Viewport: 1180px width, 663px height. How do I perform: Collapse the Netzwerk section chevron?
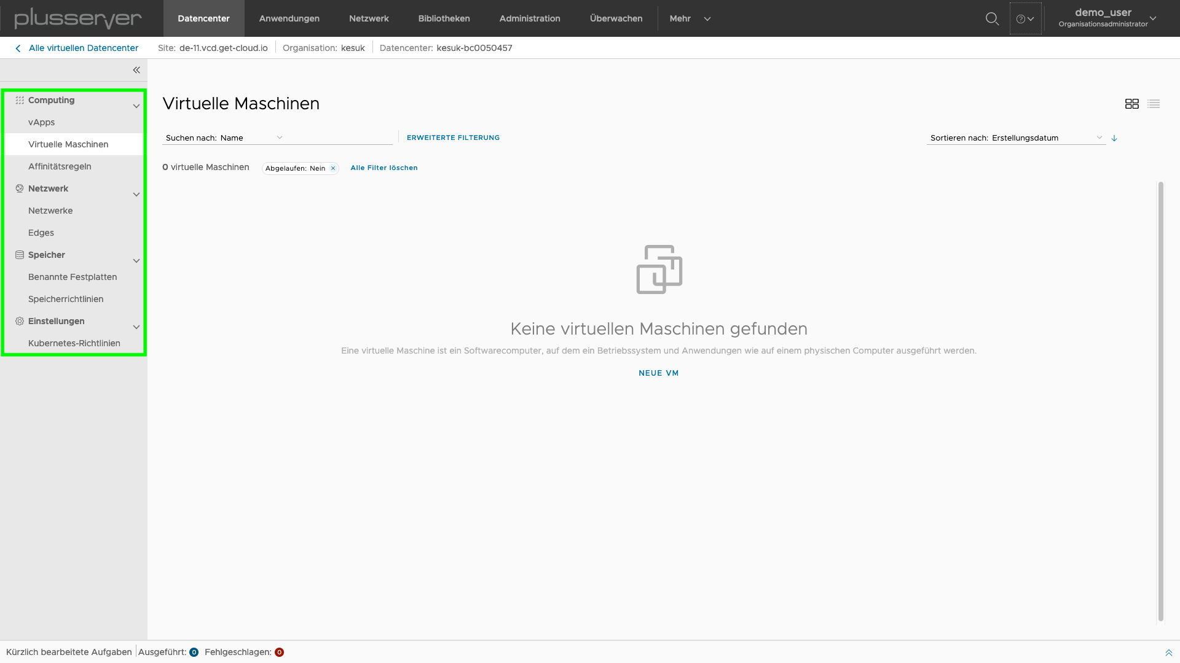coord(136,195)
